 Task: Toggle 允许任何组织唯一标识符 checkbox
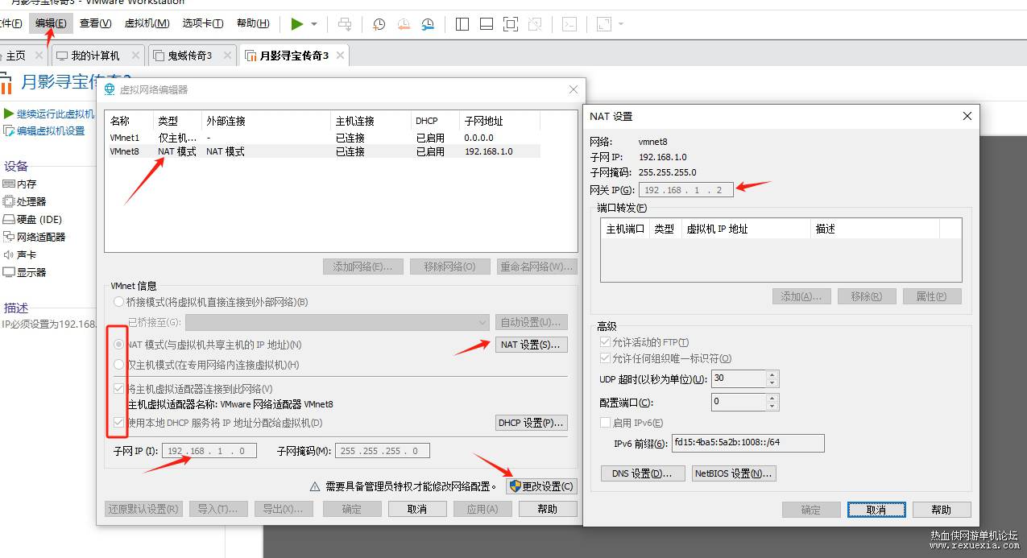pyautogui.click(x=606, y=358)
